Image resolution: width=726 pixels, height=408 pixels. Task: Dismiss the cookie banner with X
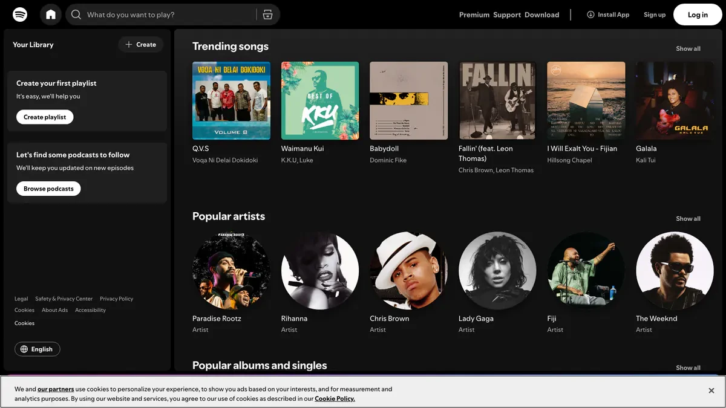[x=711, y=390]
